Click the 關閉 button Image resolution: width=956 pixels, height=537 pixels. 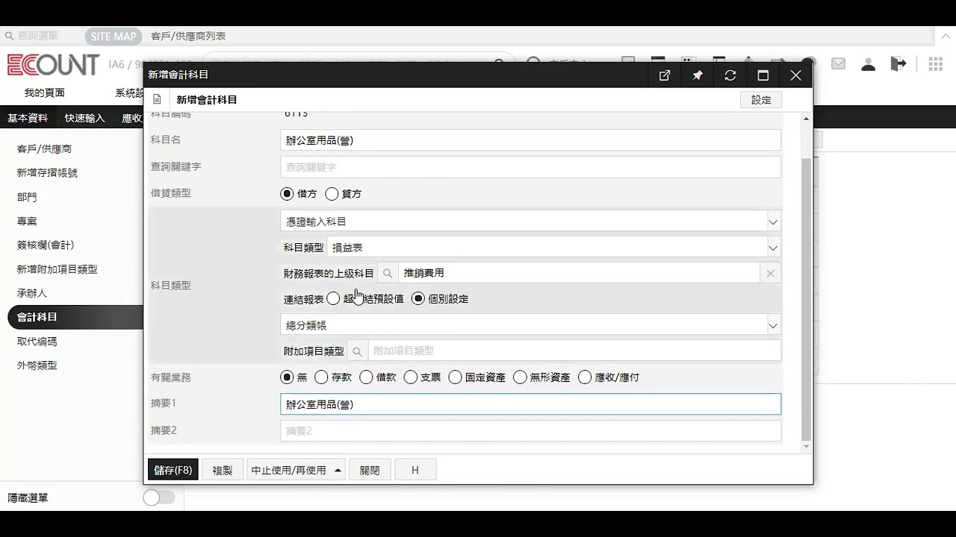(370, 471)
